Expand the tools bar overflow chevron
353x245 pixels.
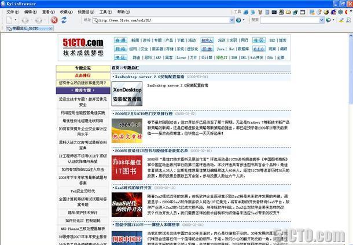coord(352,12)
